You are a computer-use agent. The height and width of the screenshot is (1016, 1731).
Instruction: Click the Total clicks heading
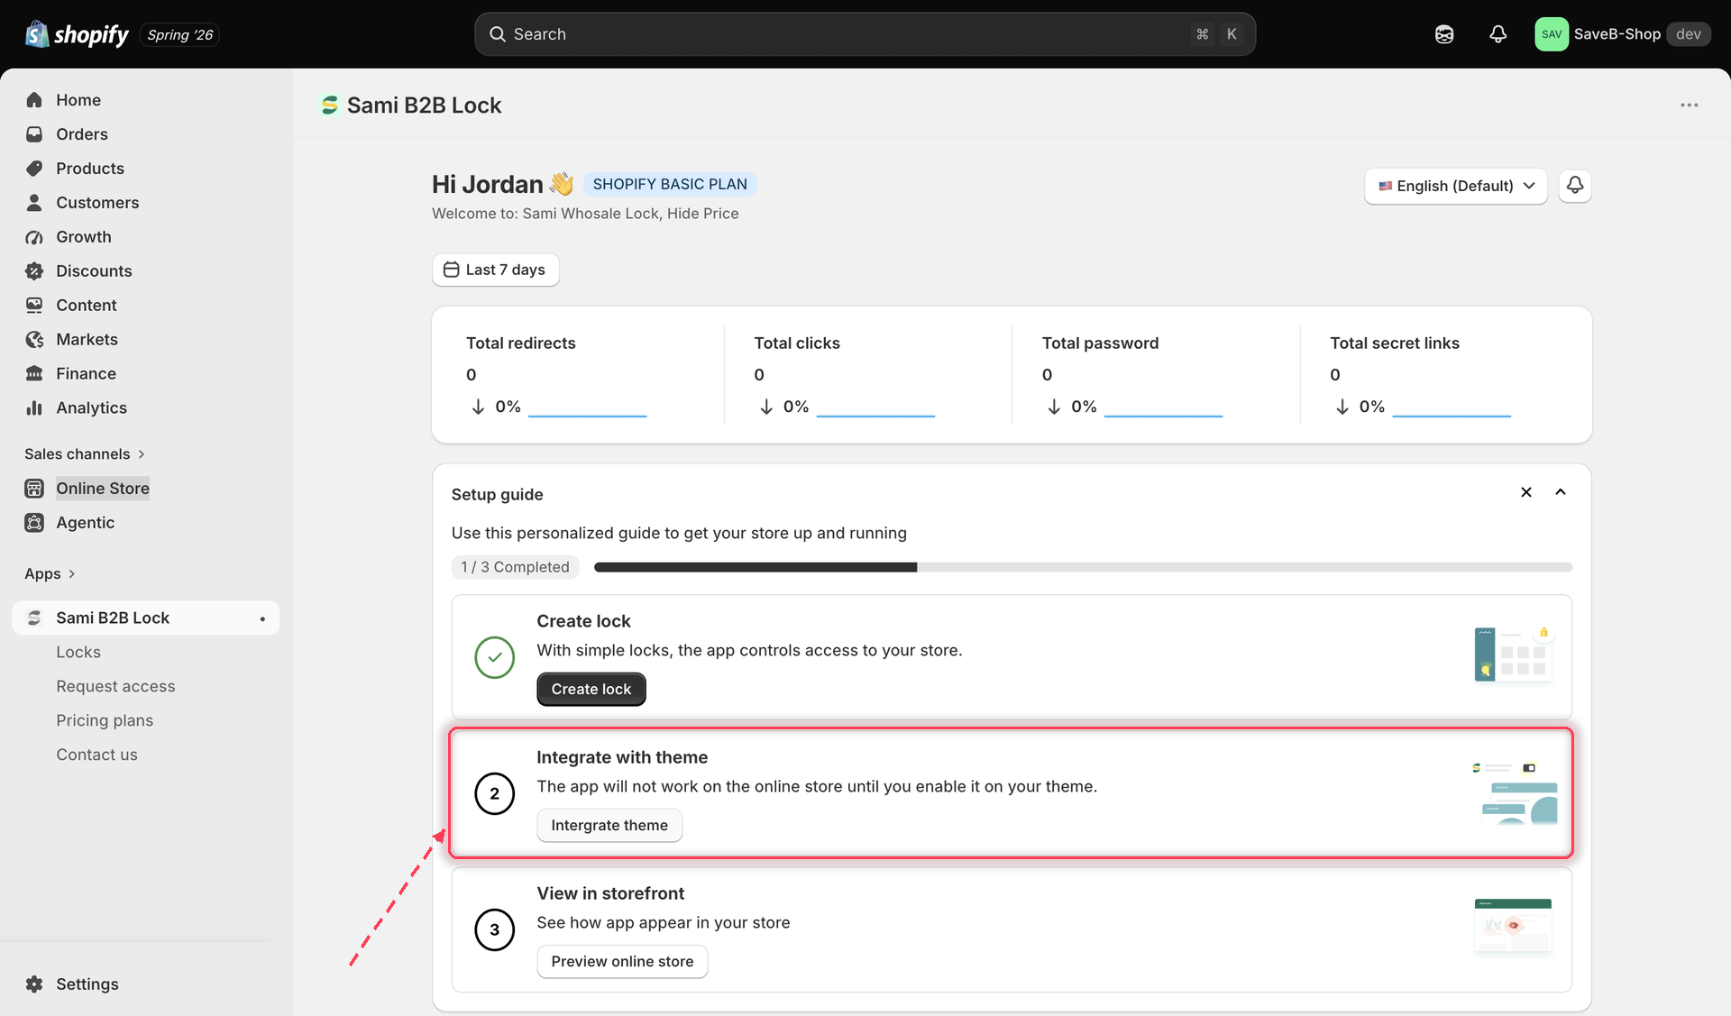pyautogui.click(x=797, y=343)
